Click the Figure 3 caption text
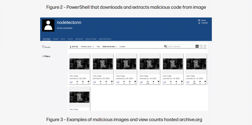The width and height of the screenshot is (252, 125). (x=124, y=120)
